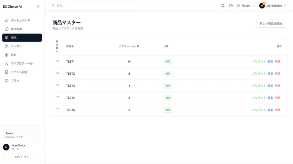This screenshot has width=293, height=164.
Task: Click the 商品 box icon in sidebar
Action: pos(7,38)
